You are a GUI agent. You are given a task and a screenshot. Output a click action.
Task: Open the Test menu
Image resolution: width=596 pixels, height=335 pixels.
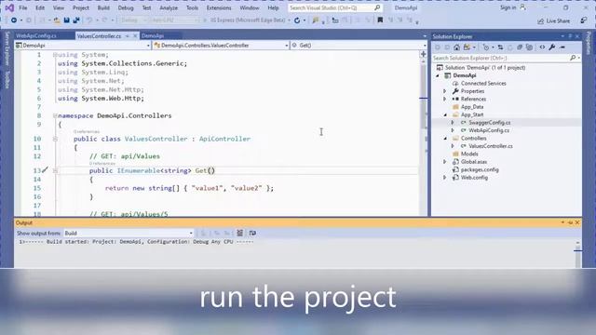click(146, 7)
